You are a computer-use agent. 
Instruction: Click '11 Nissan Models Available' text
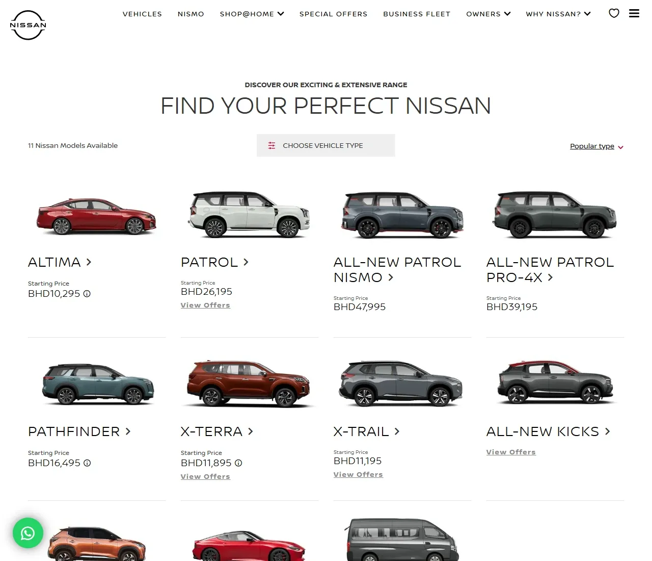[73, 145]
